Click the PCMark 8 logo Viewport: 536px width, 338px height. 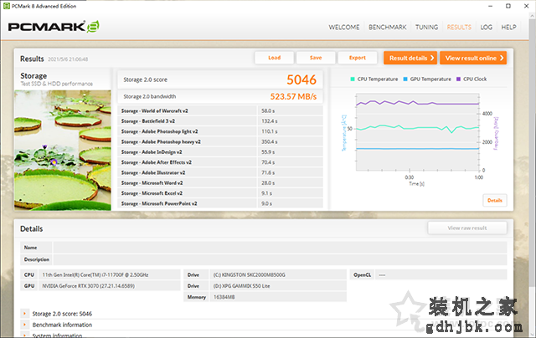[x=54, y=27]
